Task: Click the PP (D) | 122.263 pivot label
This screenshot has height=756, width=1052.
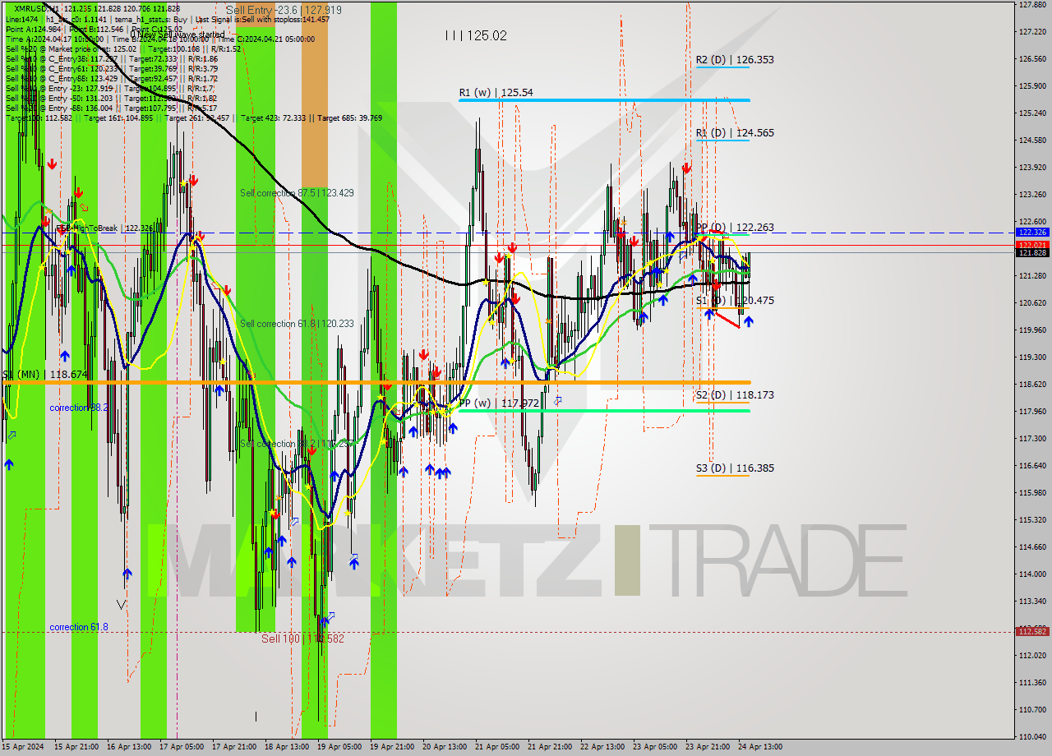Action: click(x=734, y=228)
